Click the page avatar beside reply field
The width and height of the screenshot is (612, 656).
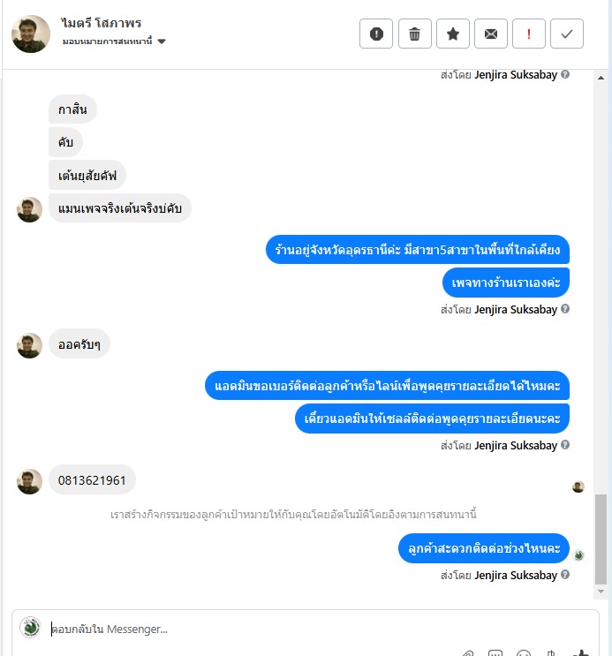(30, 627)
